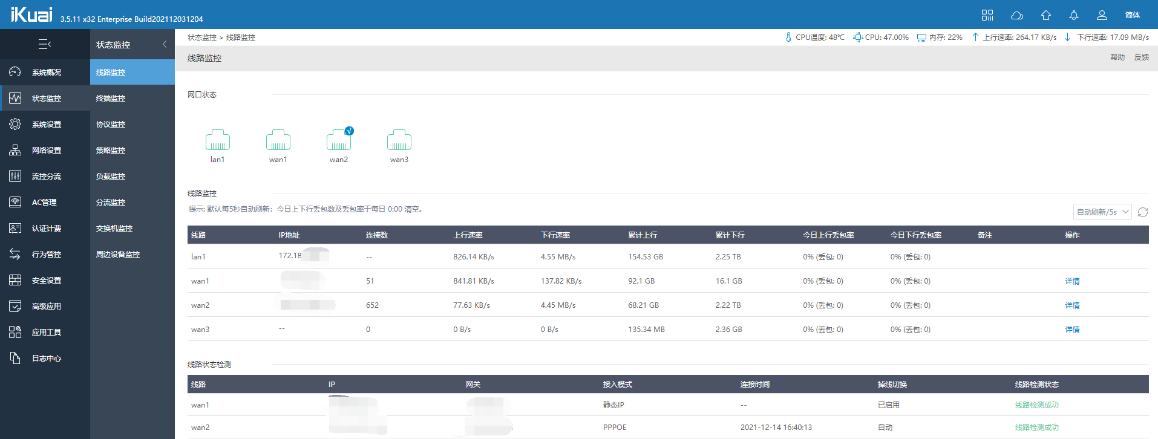Click the 累计下行 column header
1158x439 pixels.
[730, 235]
